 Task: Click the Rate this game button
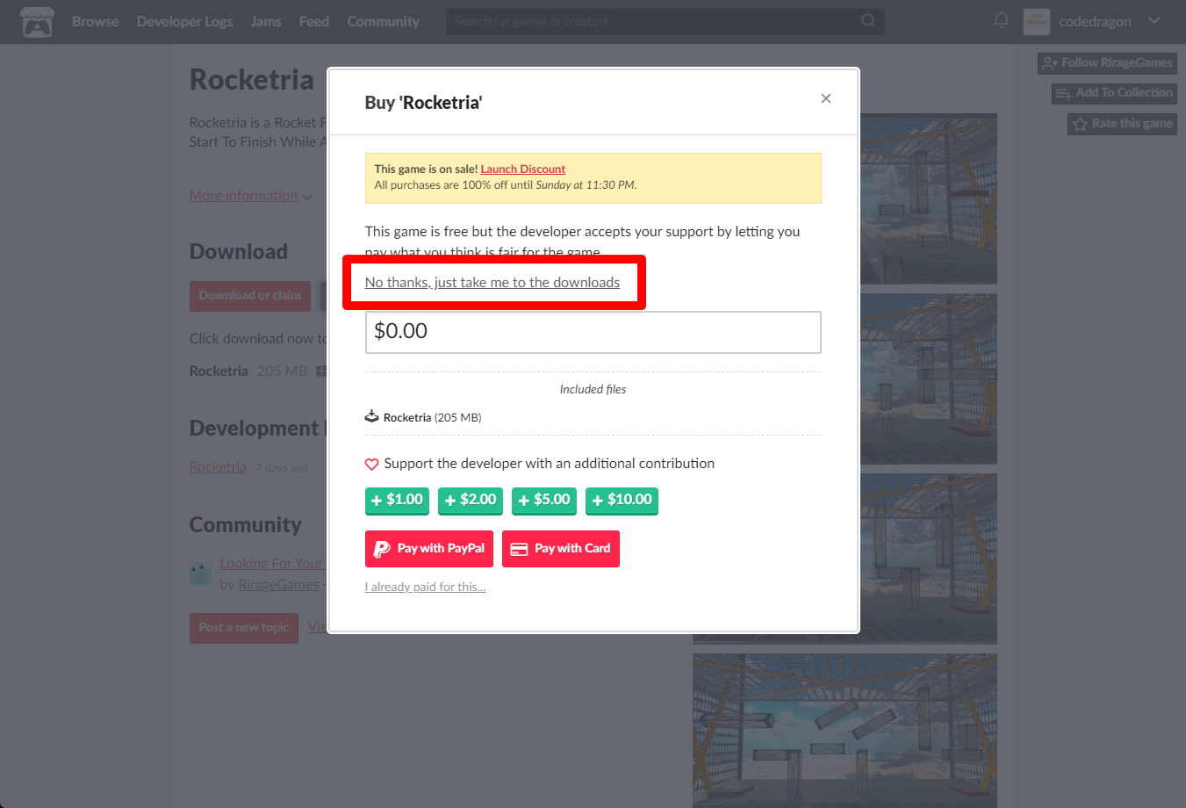1122,124
